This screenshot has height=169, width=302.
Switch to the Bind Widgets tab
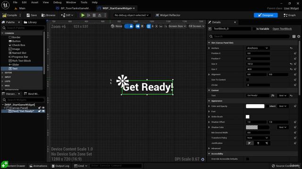click(32, 94)
